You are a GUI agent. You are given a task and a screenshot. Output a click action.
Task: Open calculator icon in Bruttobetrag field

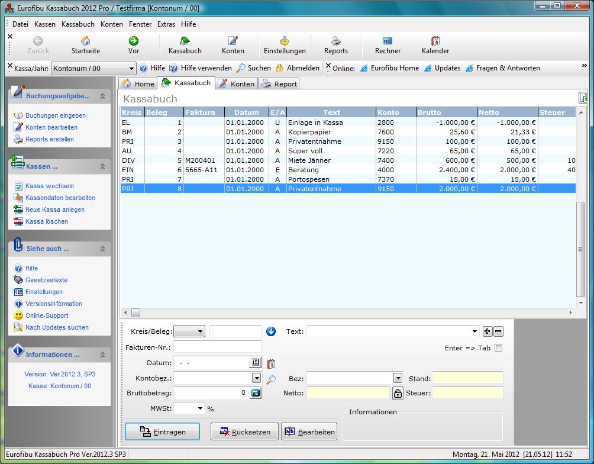pos(256,393)
